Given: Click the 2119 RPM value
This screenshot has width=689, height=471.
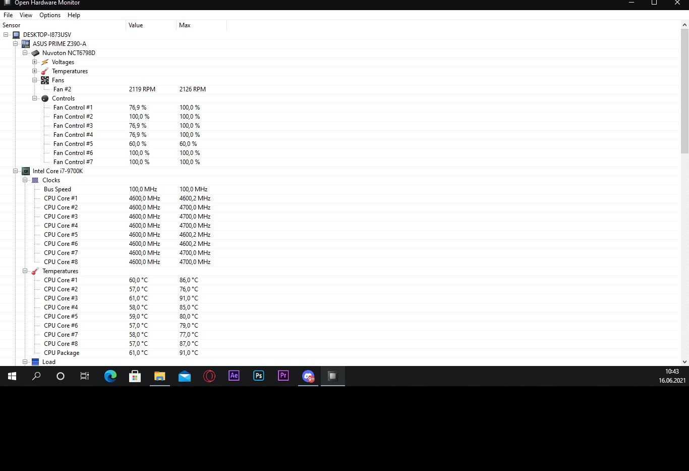Looking at the screenshot, I should pos(142,89).
